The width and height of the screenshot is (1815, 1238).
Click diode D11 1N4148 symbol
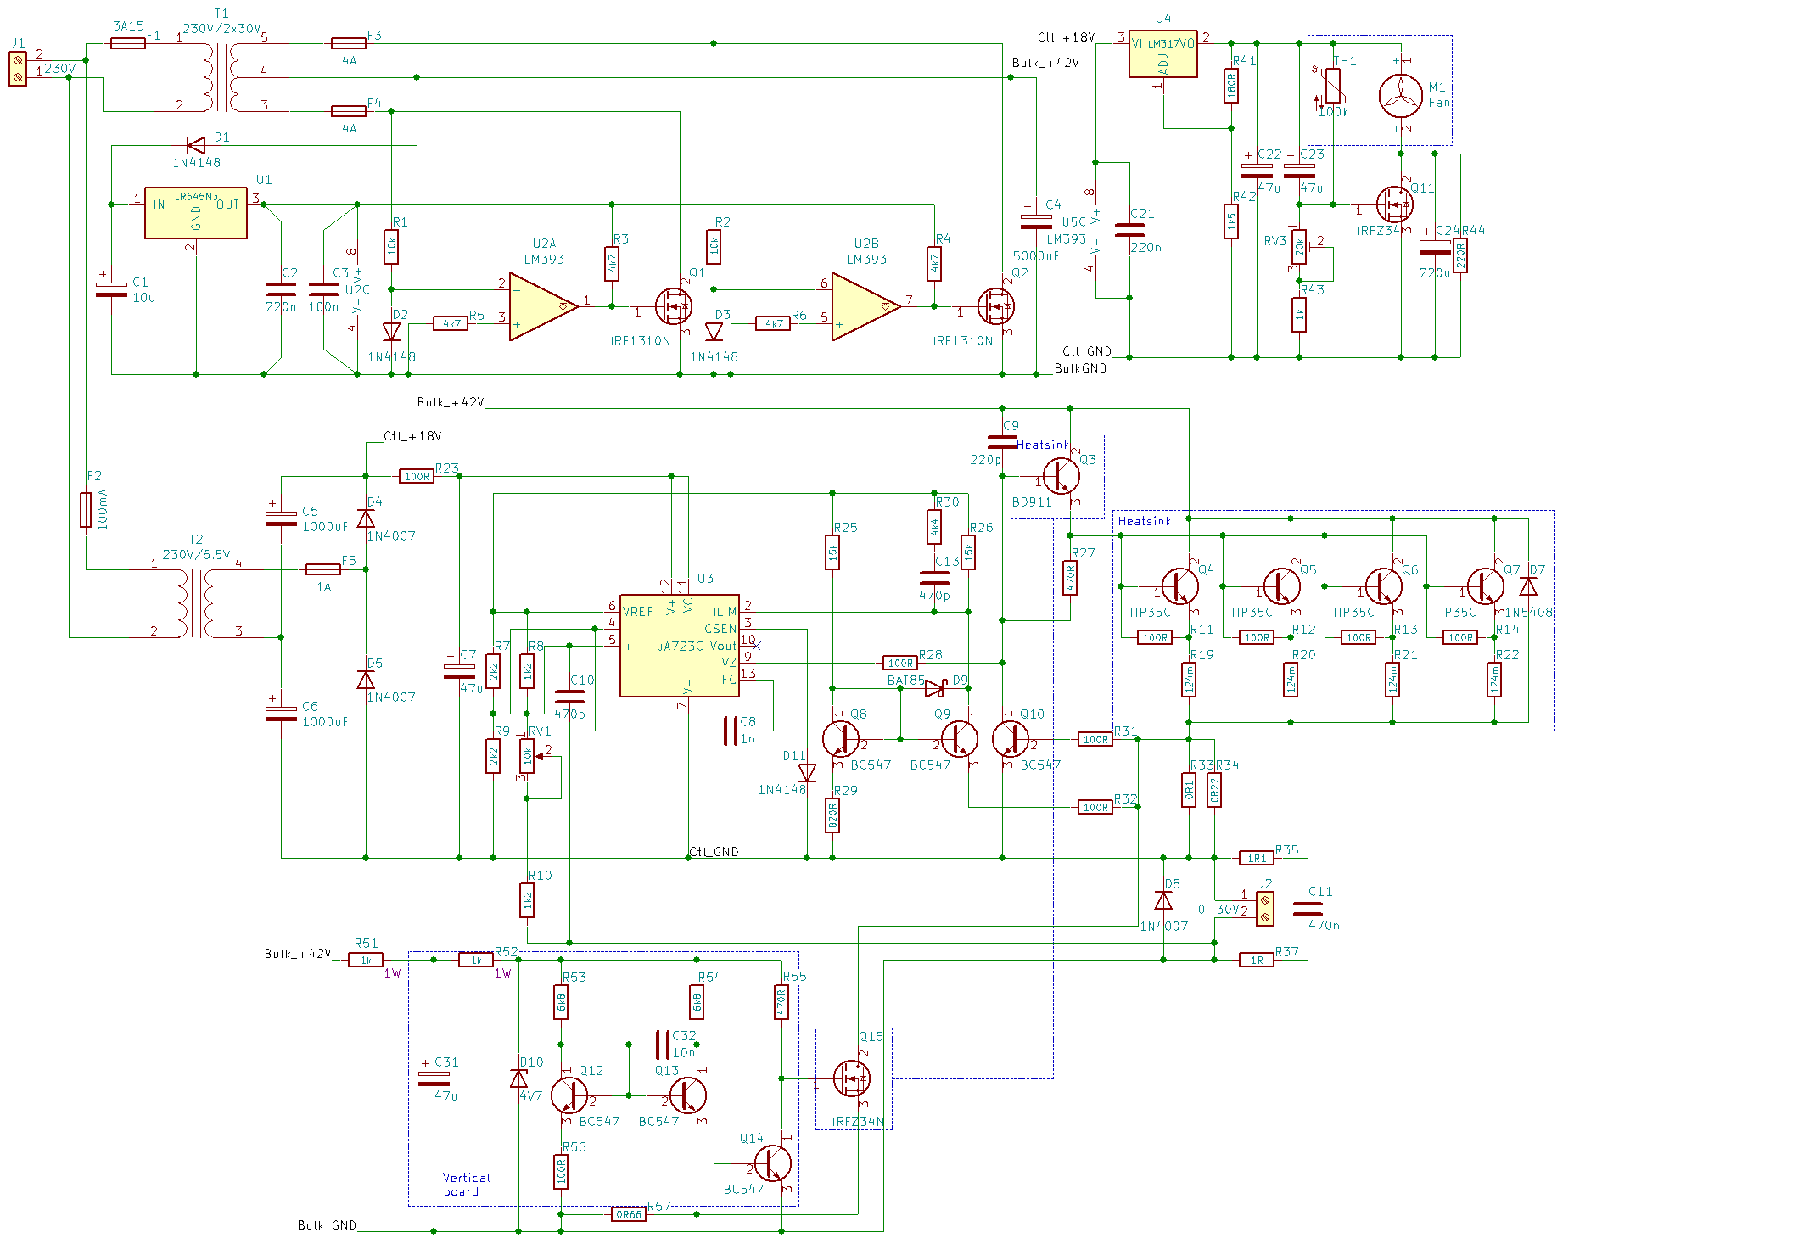807,773
